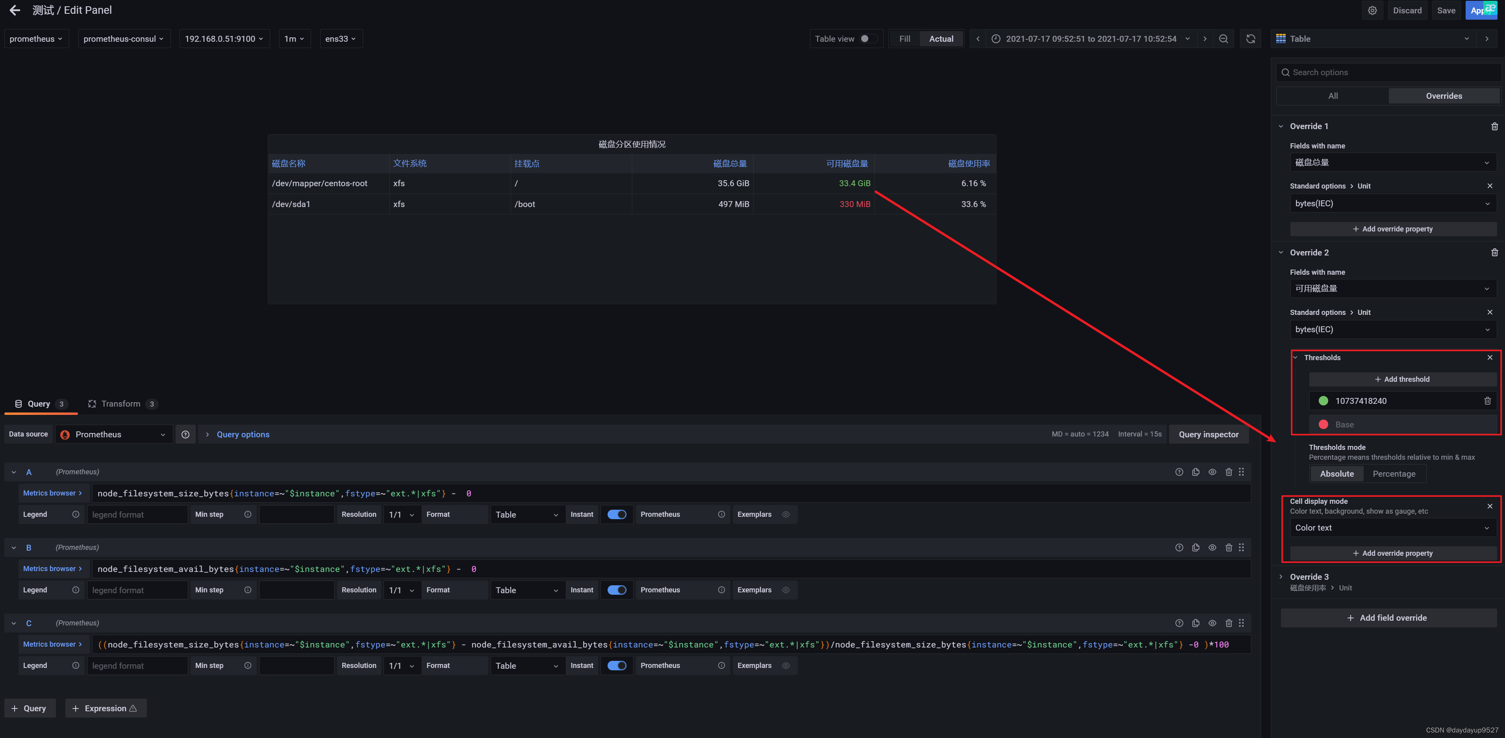Pick color for green 10737418240 threshold
Image resolution: width=1505 pixels, height=738 pixels.
coord(1323,401)
